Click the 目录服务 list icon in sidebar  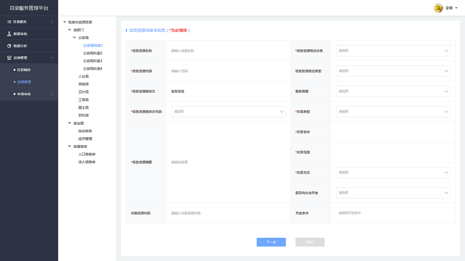pyautogui.click(x=9, y=22)
